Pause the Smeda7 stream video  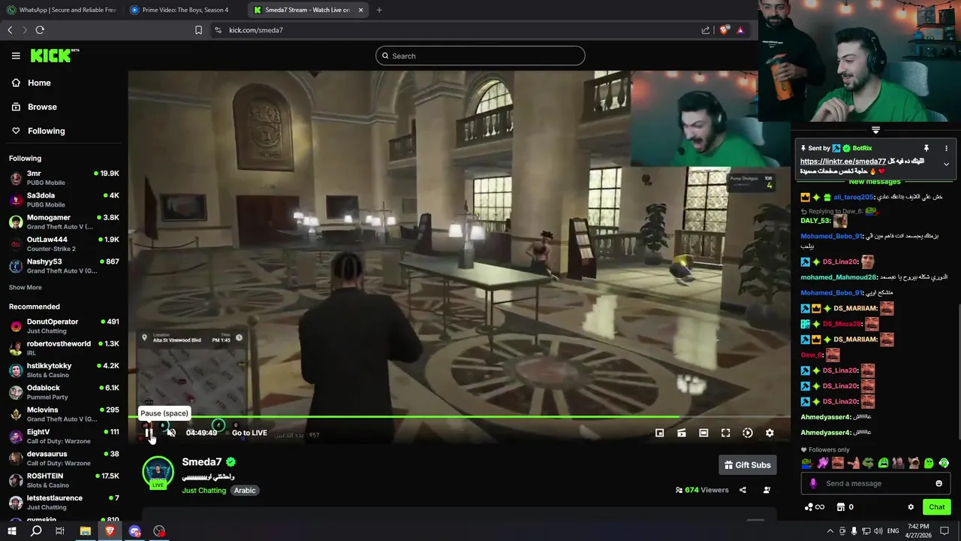click(149, 433)
